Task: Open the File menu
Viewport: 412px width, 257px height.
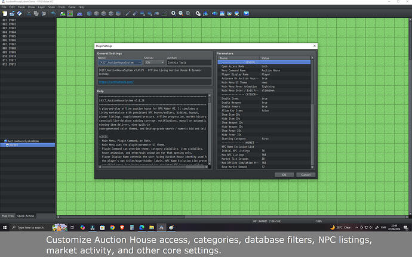Action: (4, 7)
